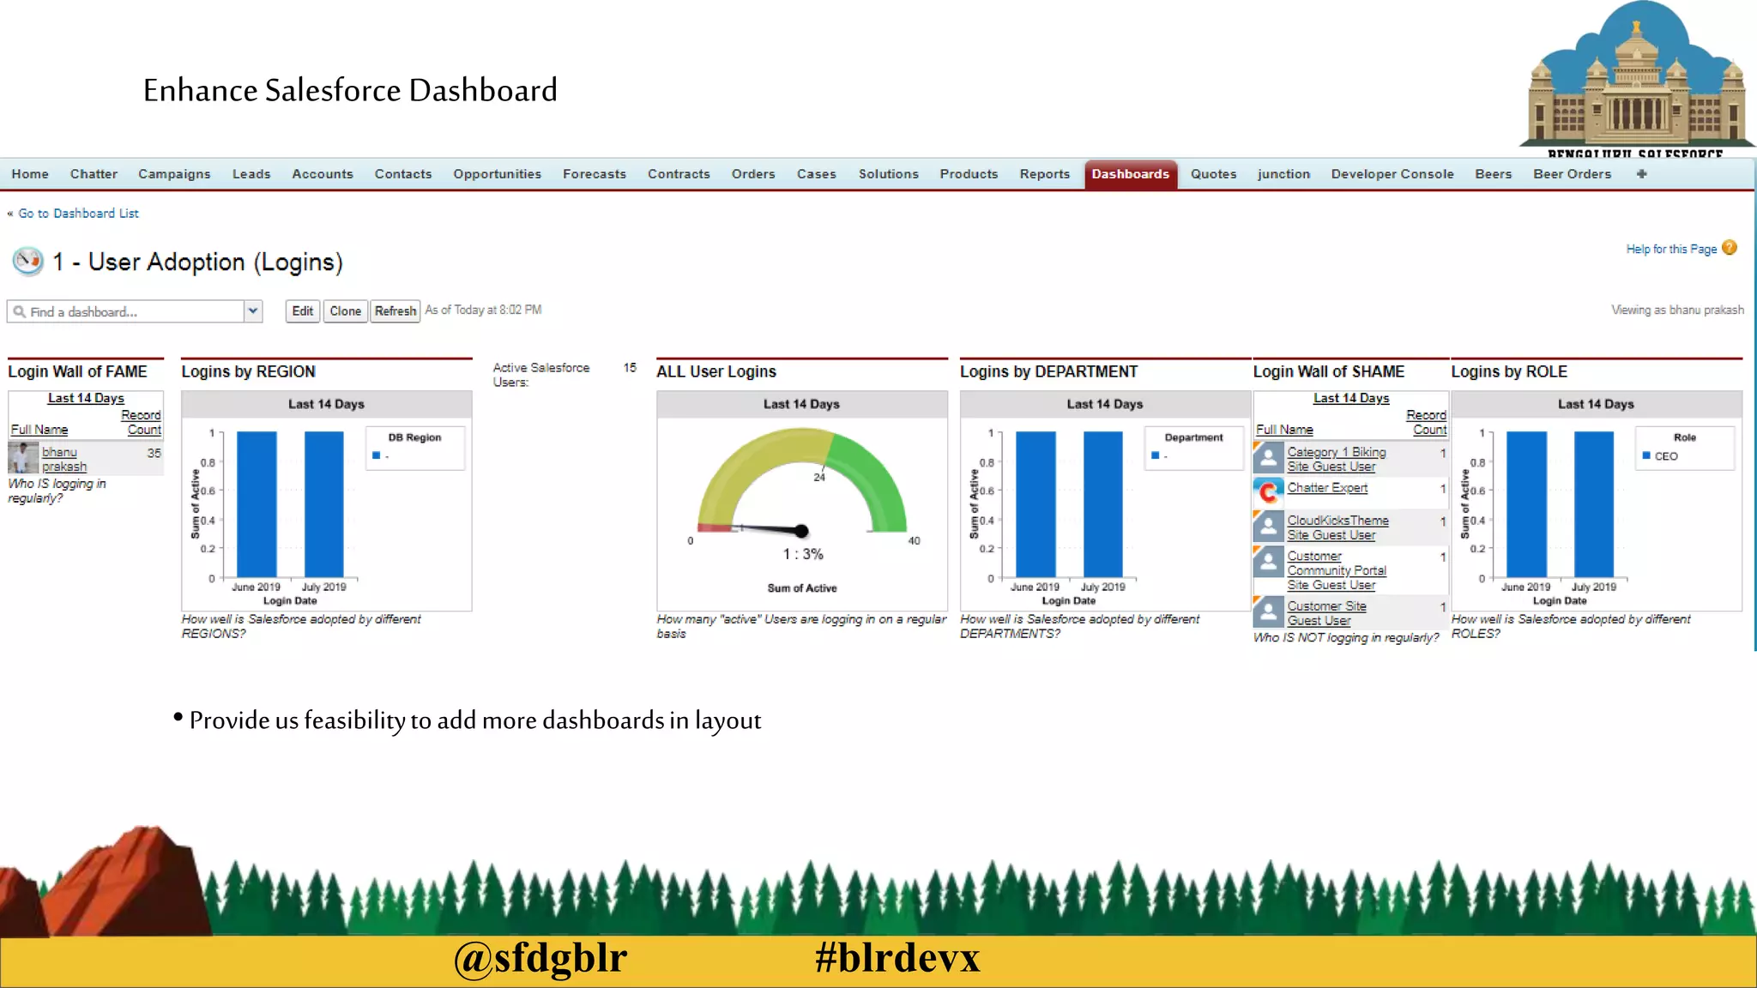
Task: Open the Campaigns tab
Action: coord(174,174)
